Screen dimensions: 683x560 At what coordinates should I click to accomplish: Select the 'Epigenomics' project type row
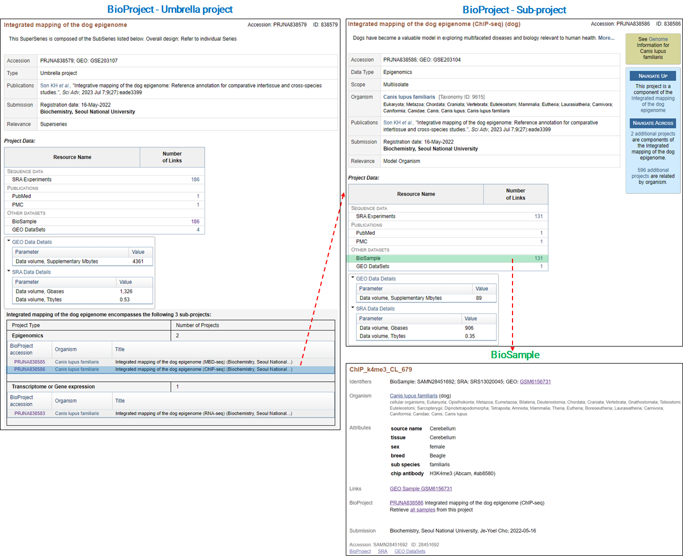[170, 336]
